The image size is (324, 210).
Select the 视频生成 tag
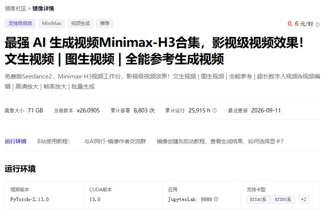[80, 23]
